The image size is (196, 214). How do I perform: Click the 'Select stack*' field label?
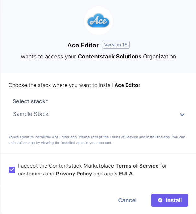[30, 101]
